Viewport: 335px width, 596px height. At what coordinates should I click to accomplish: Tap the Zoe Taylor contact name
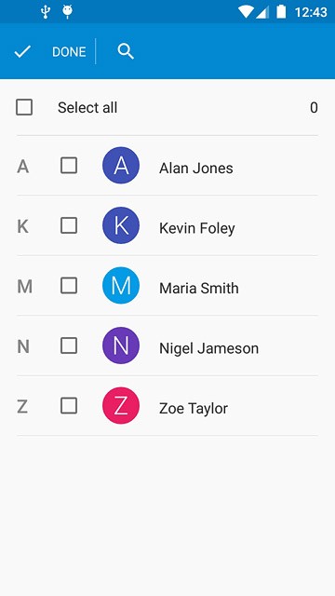(x=194, y=409)
